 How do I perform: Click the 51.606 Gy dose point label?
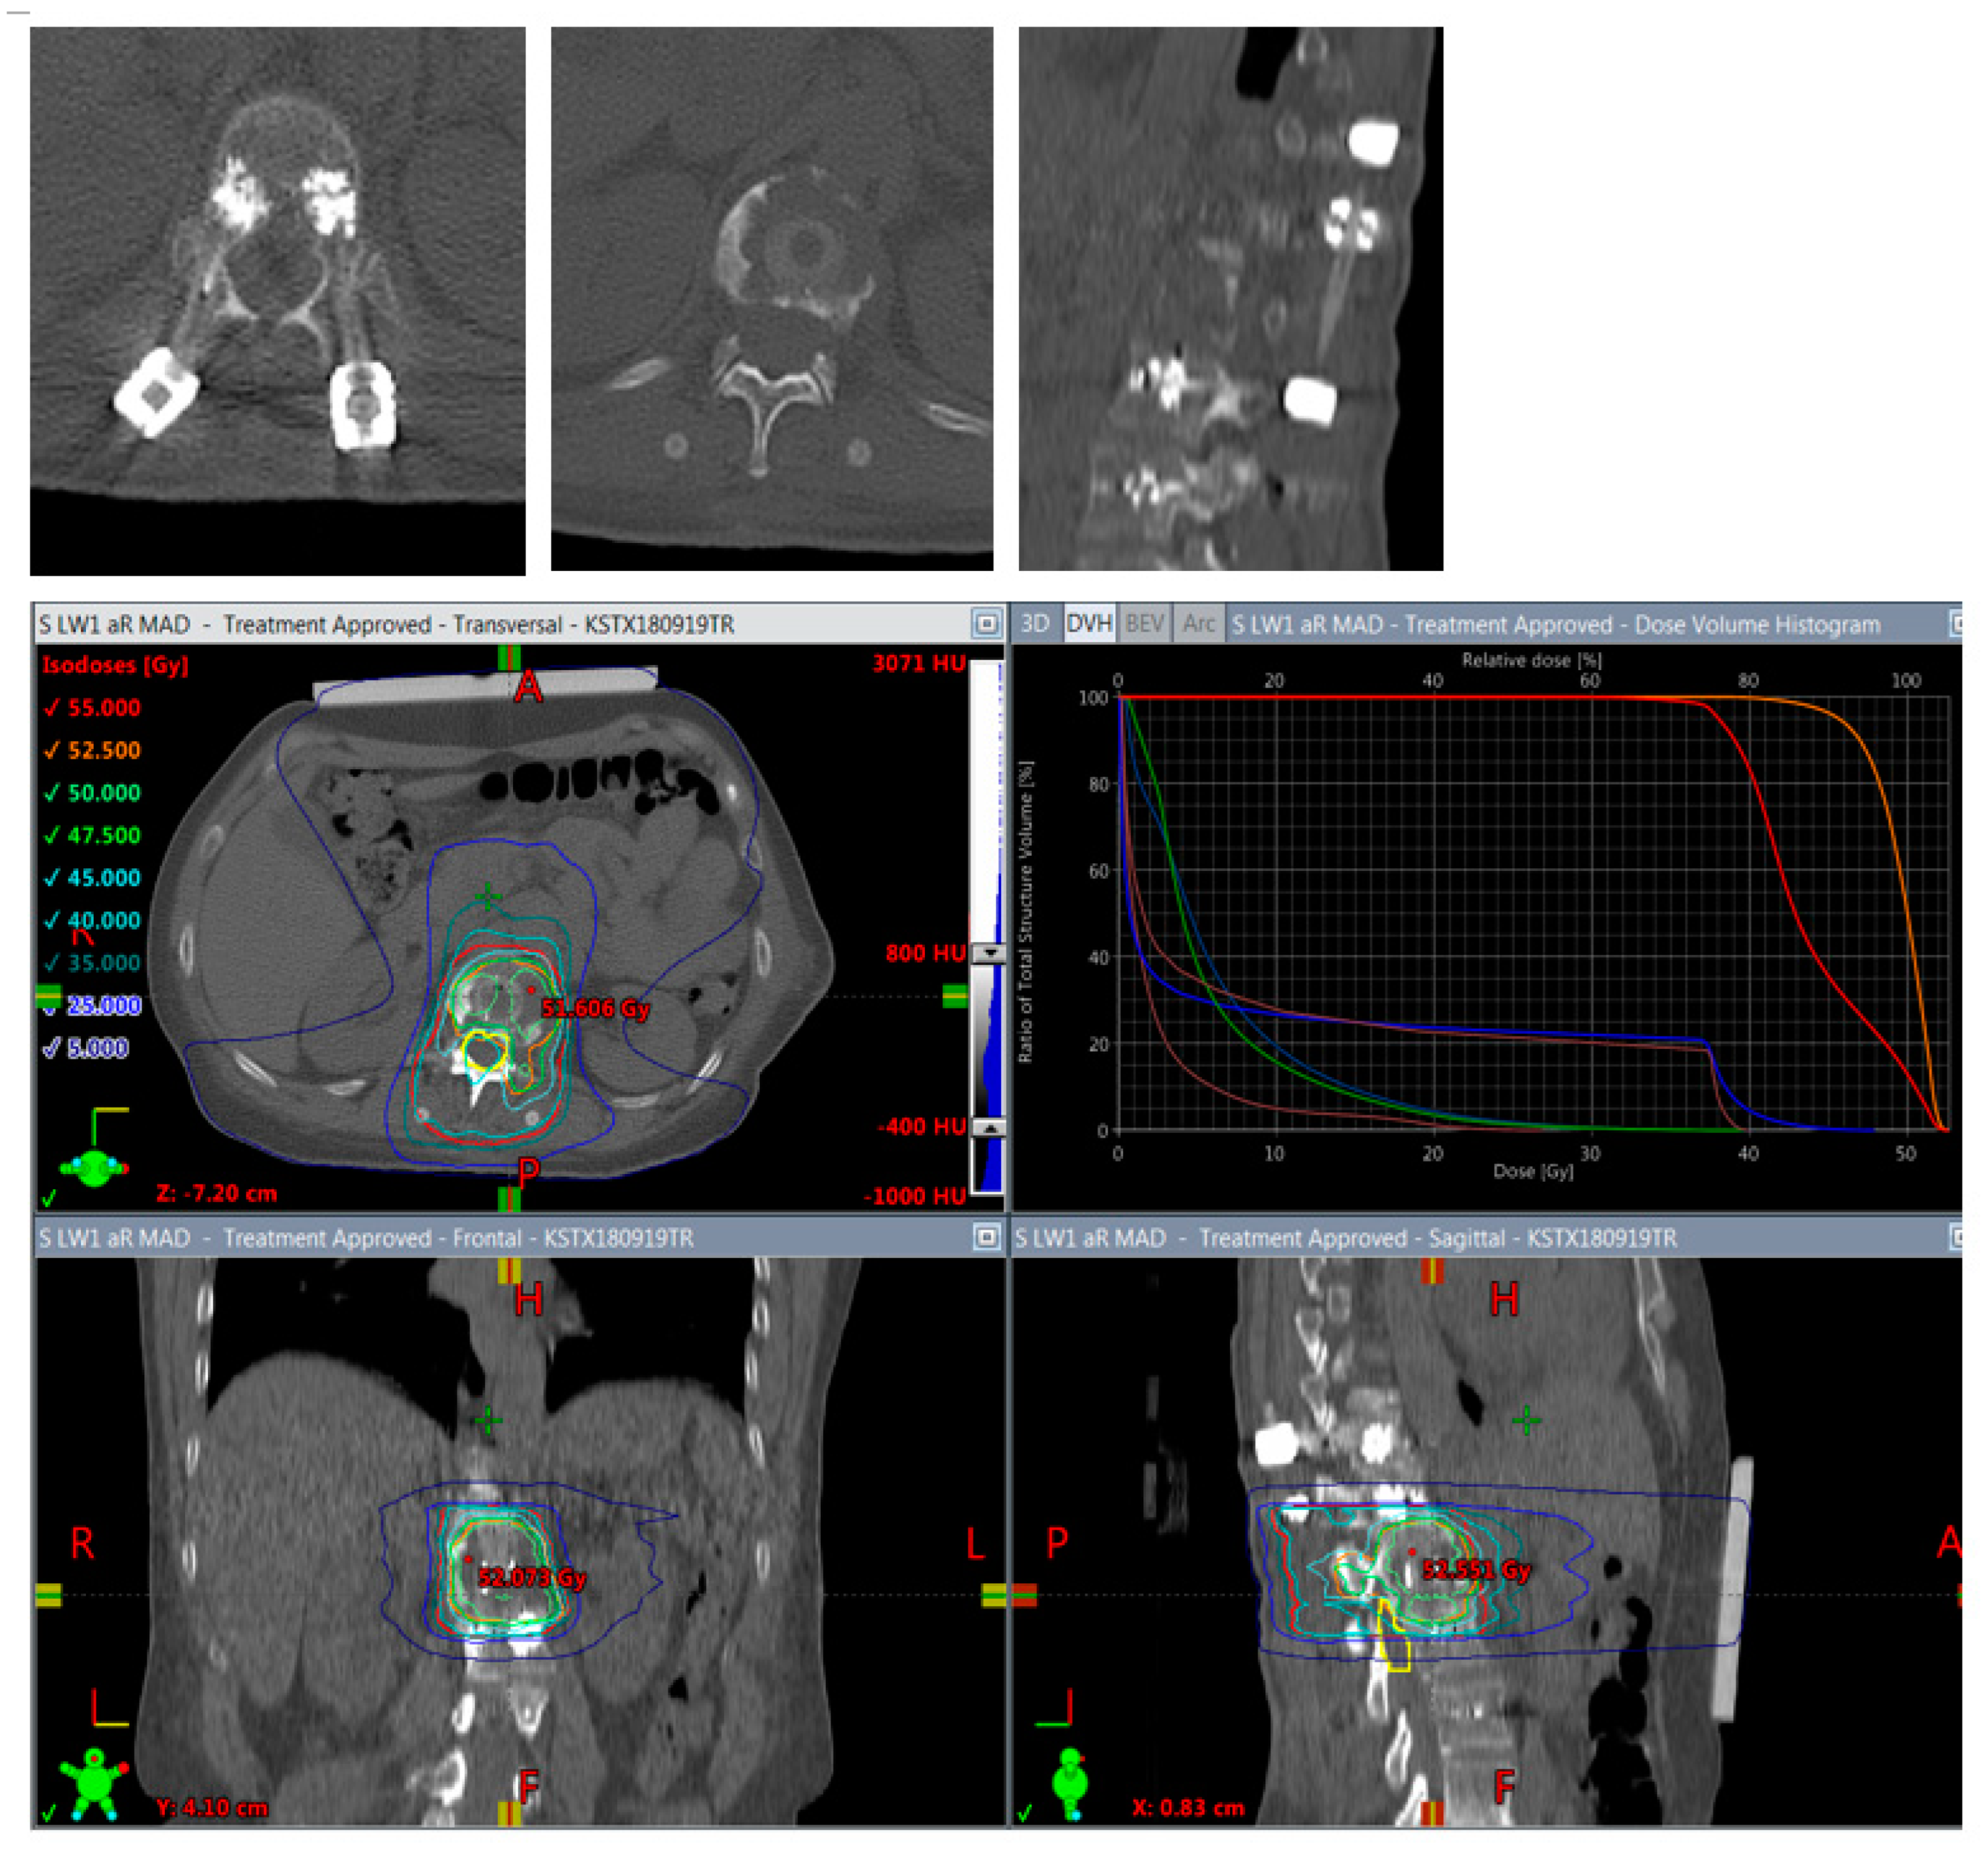[595, 1008]
